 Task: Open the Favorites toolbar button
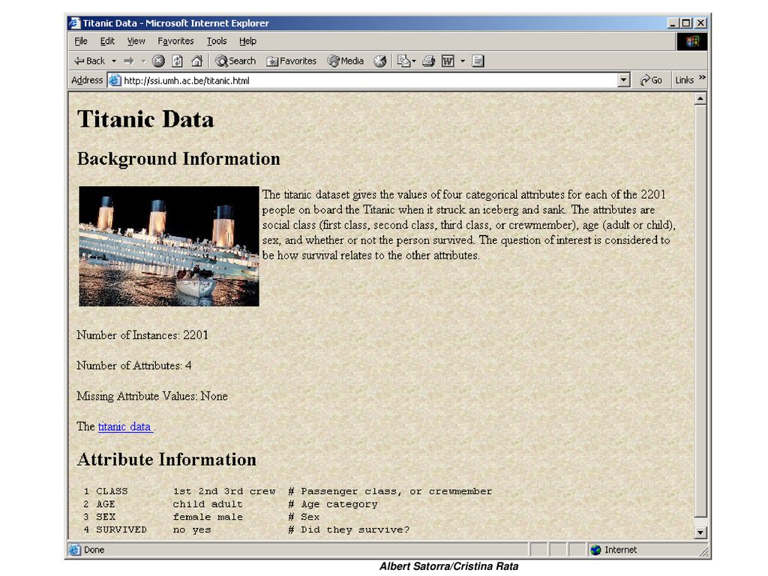pyautogui.click(x=292, y=61)
